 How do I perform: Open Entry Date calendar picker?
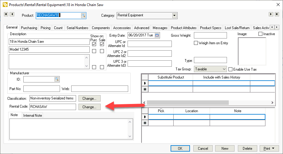pos(157,35)
